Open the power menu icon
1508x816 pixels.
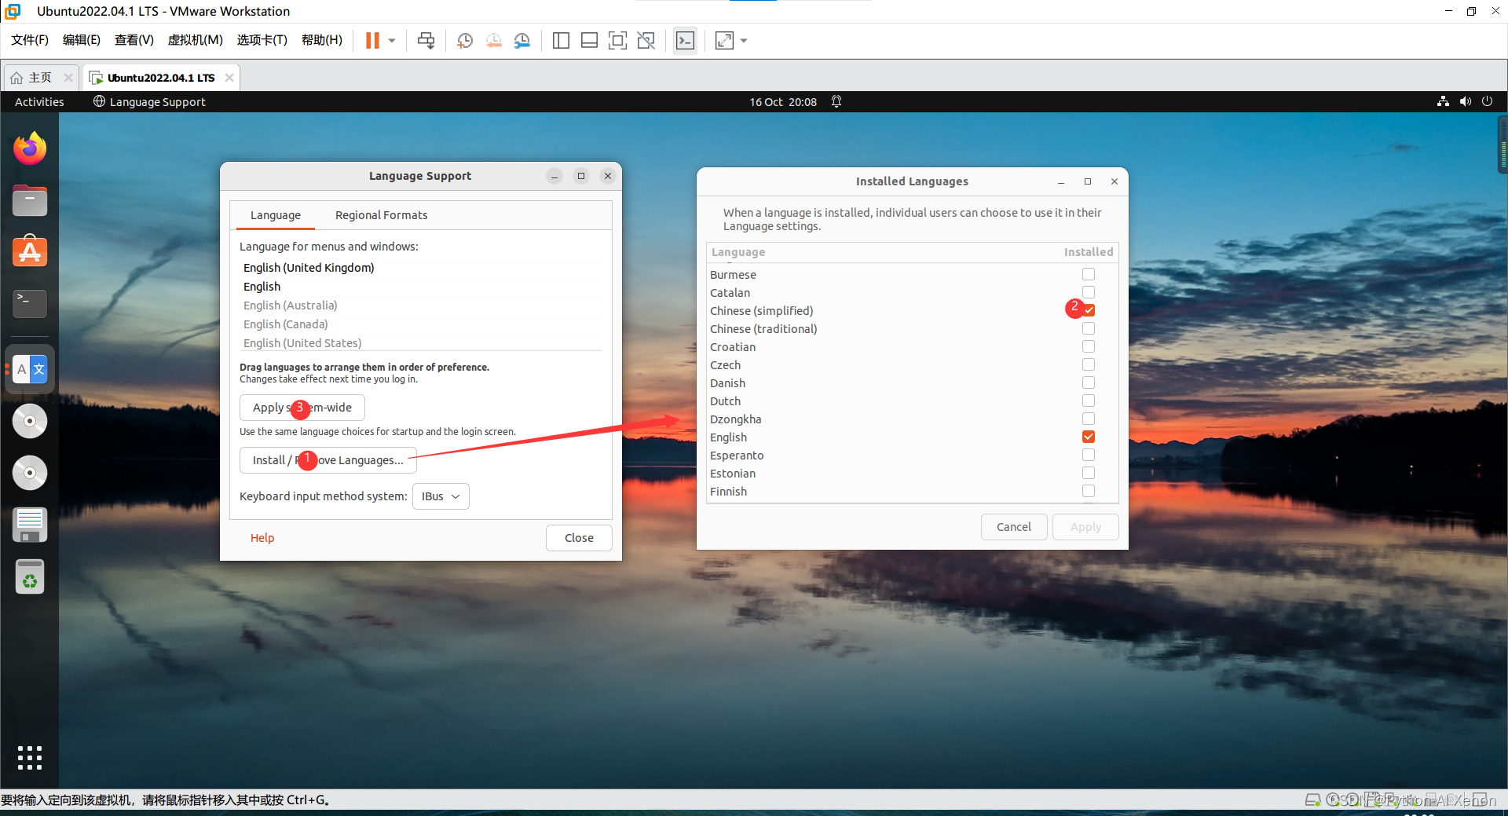(1487, 102)
